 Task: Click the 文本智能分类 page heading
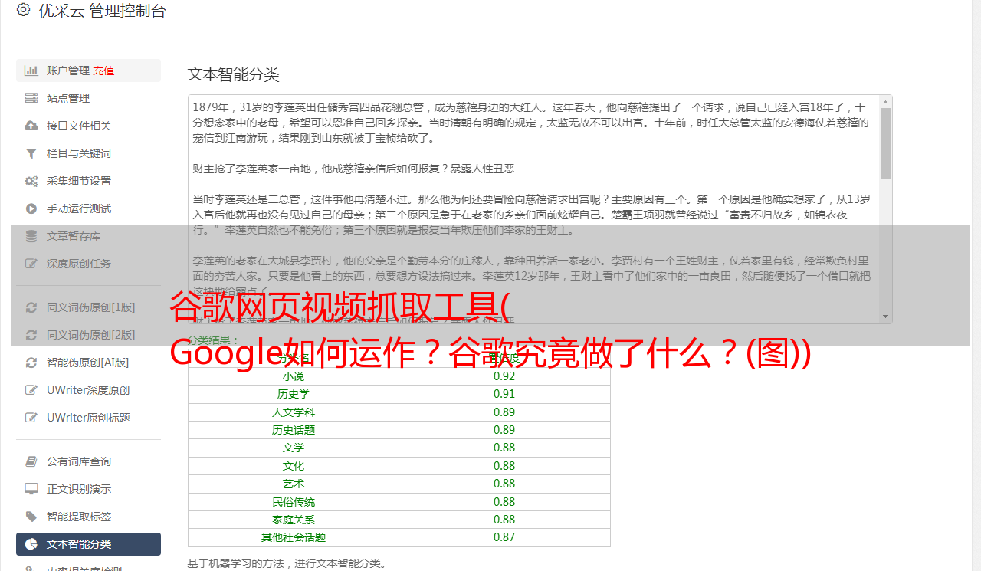pos(234,74)
